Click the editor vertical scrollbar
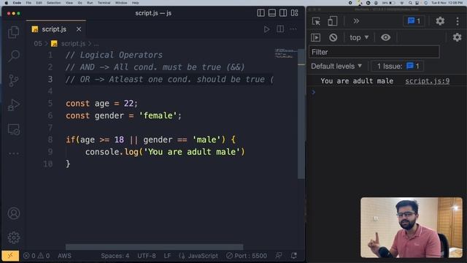Screen dimensions: 467x263 [301, 113]
